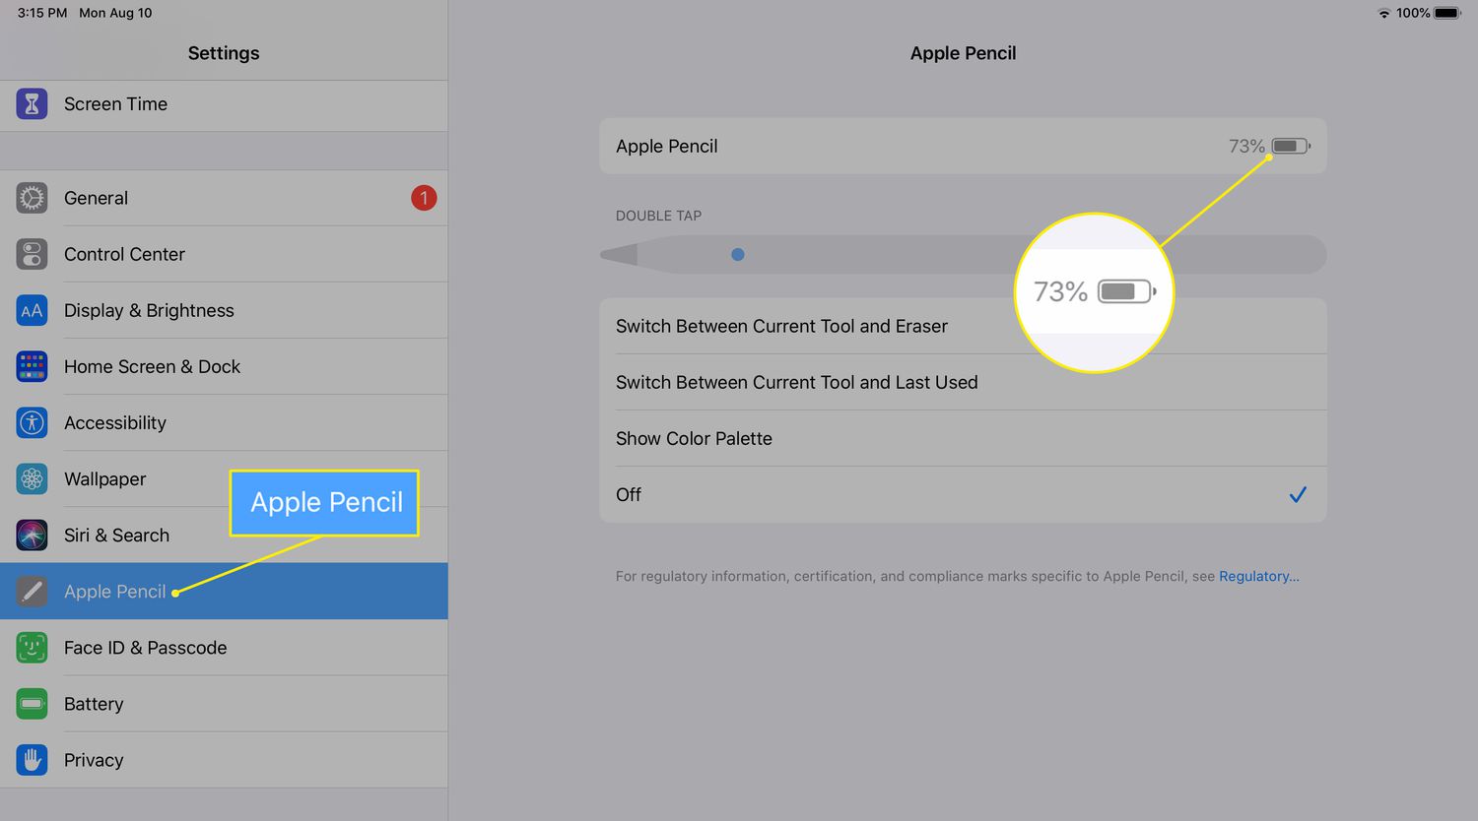Screen dimensions: 1478x821
Task: Tap the Apple Pencil 73% battery row
Action: tap(962, 146)
